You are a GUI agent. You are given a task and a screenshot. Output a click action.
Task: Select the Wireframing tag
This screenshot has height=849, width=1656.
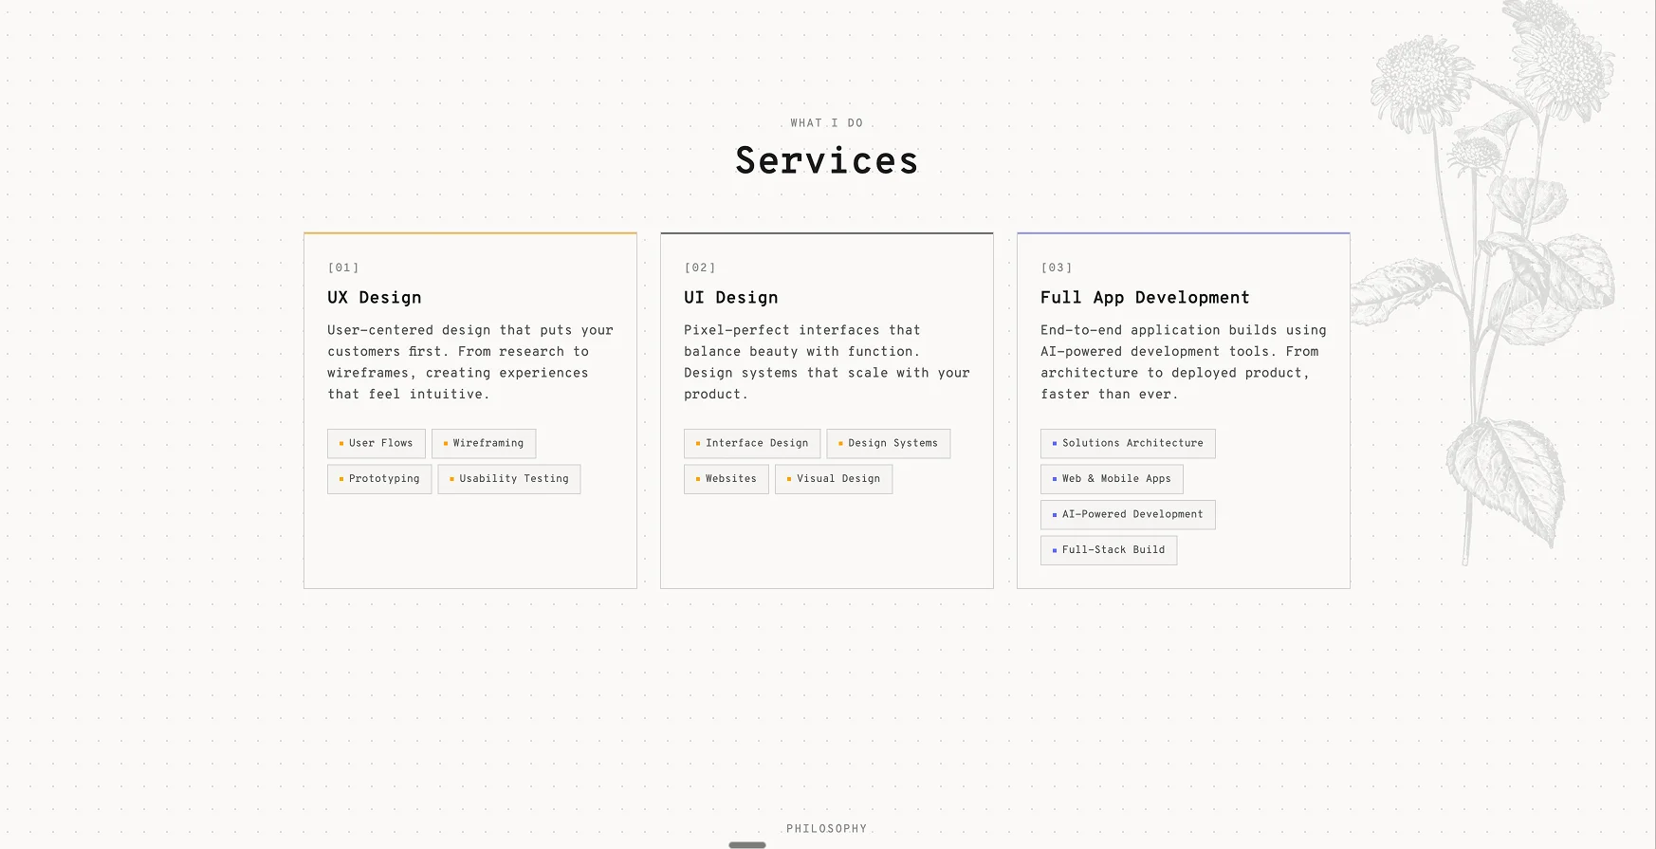tap(484, 443)
